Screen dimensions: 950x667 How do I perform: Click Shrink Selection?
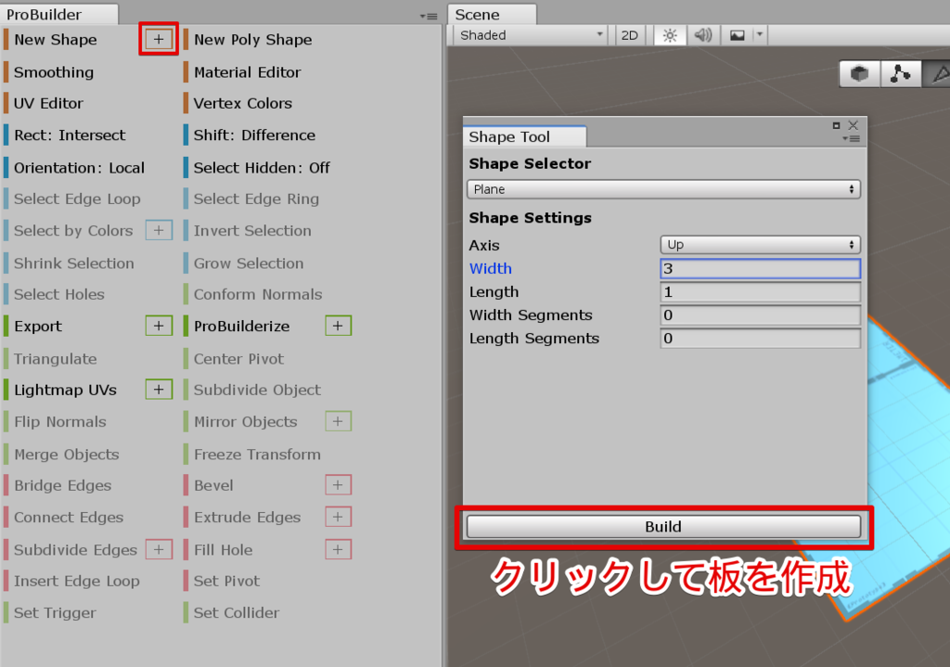click(74, 263)
